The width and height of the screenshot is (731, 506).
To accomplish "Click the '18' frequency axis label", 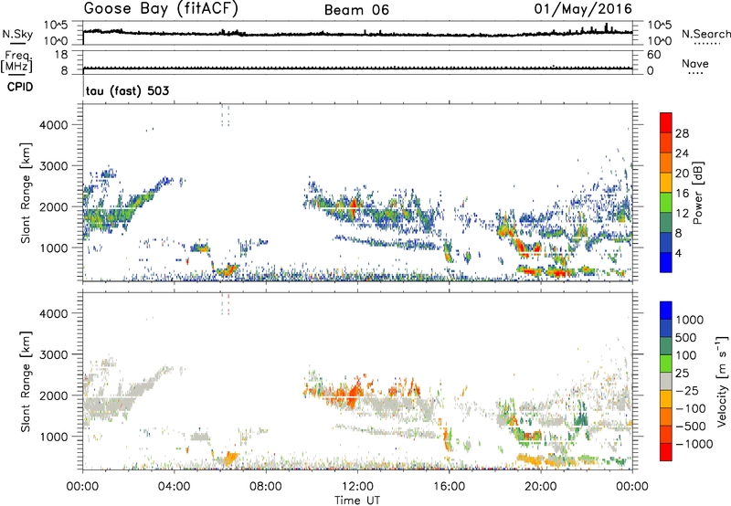I will 61,55.
